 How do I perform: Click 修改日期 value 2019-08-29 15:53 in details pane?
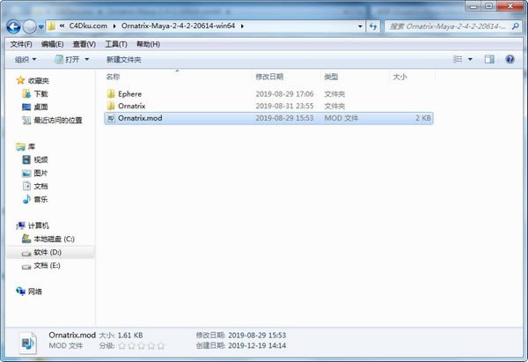(x=257, y=336)
